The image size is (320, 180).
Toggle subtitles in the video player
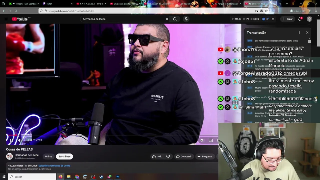coord(211,140)
